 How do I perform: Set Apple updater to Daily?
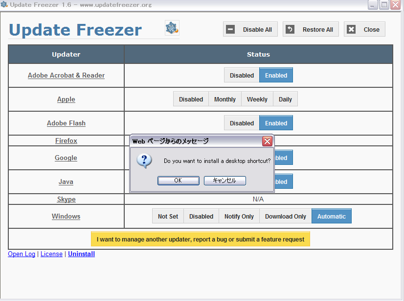coord(285,99)
